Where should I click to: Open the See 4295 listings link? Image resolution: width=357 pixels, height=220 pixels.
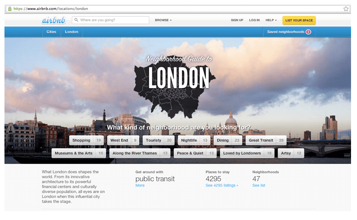(x=222, y=185)
